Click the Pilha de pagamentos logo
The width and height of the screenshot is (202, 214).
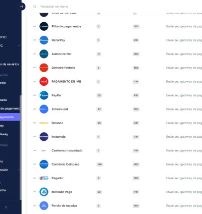[44, 26]
